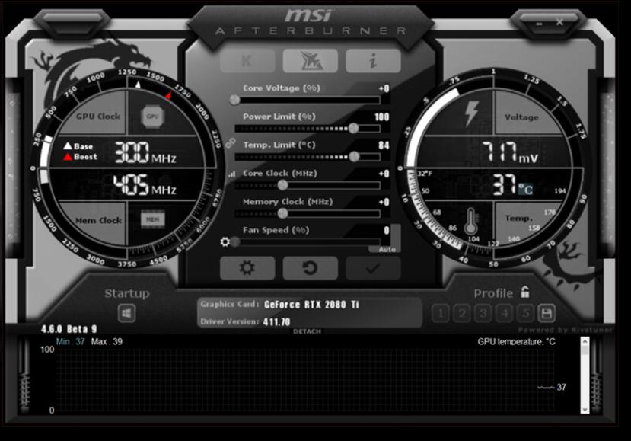Click the 717 mV voltage readout
Screen dimensions: 631x441
pos(510,152)
